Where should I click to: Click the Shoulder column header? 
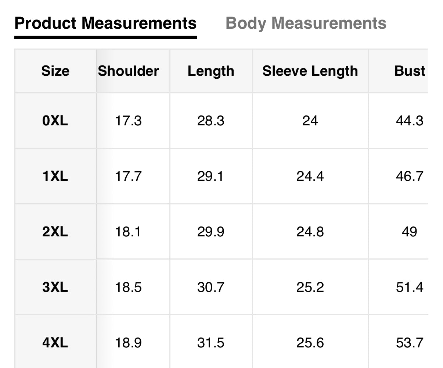(128, 71)
